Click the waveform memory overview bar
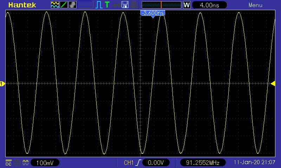The height and width of the screenshot is (168, 281). click(162, 5)
